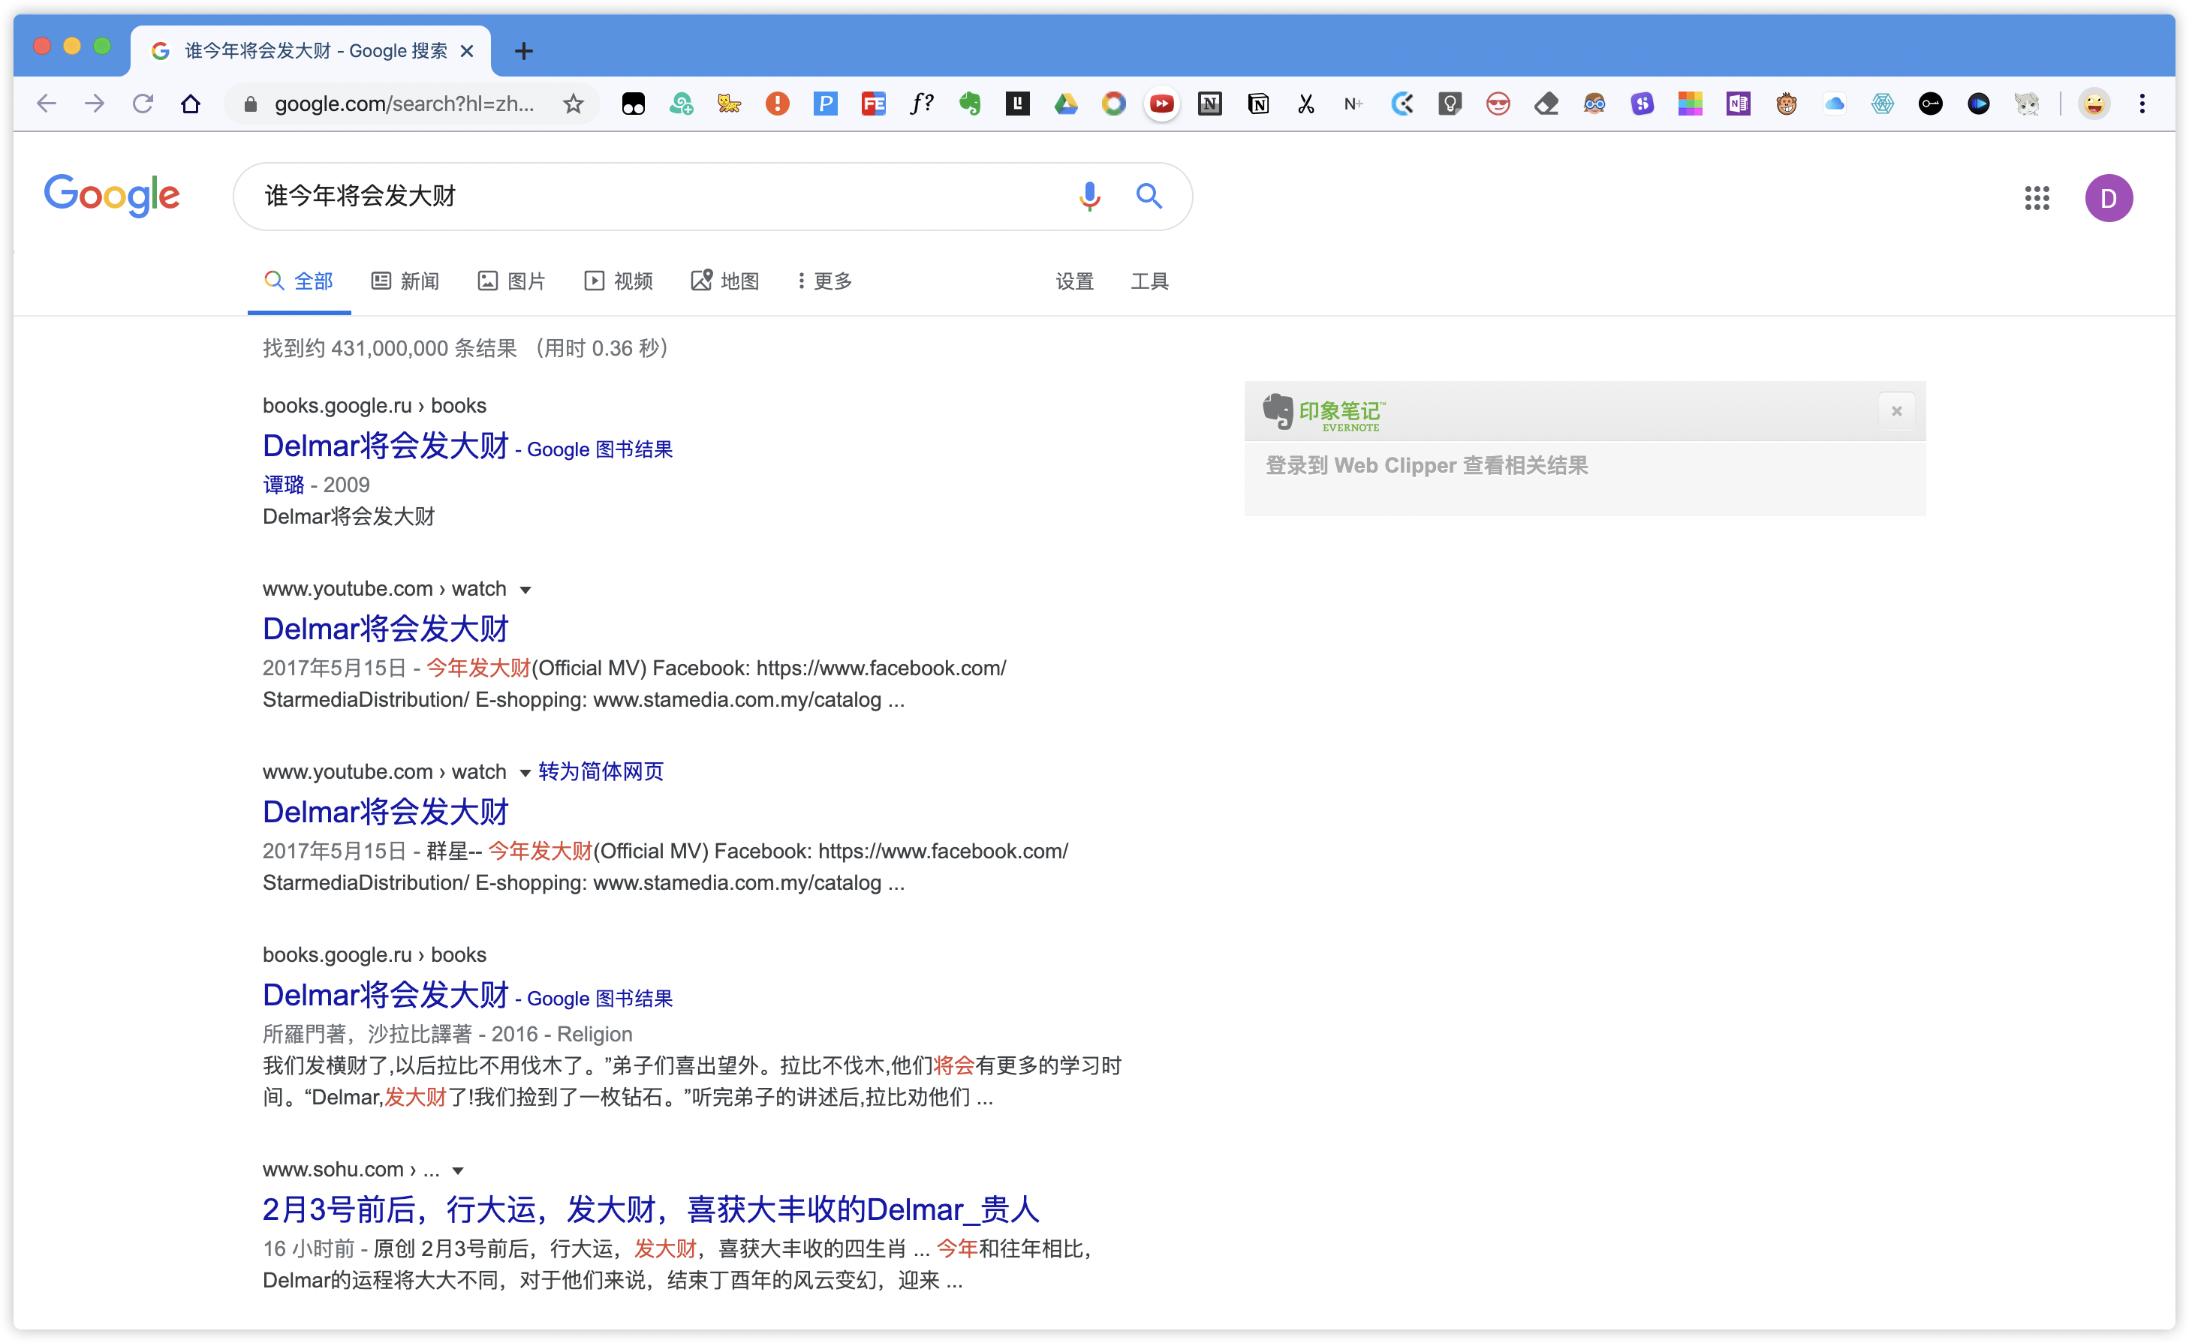2189x1343 pixels.
Task: Click author link 谭璐
Action: (x=284, y=485)
